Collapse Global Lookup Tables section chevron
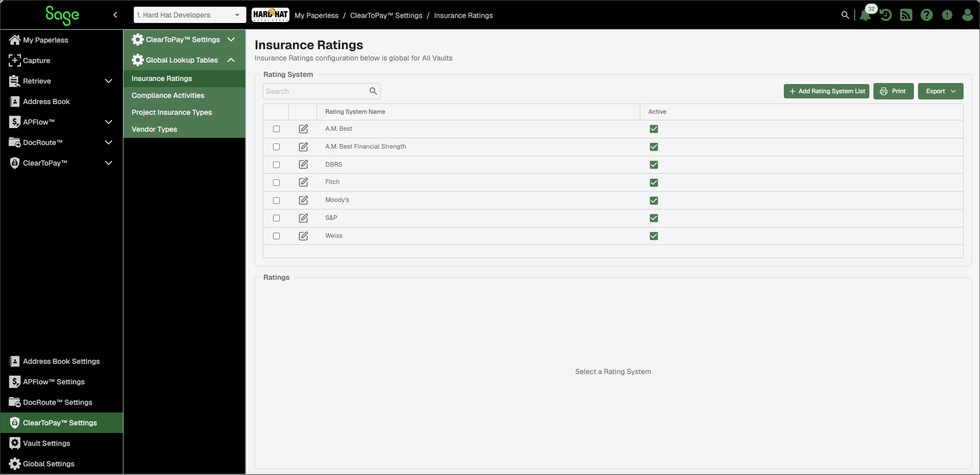 pyautogui.click(x=231, y=60)
